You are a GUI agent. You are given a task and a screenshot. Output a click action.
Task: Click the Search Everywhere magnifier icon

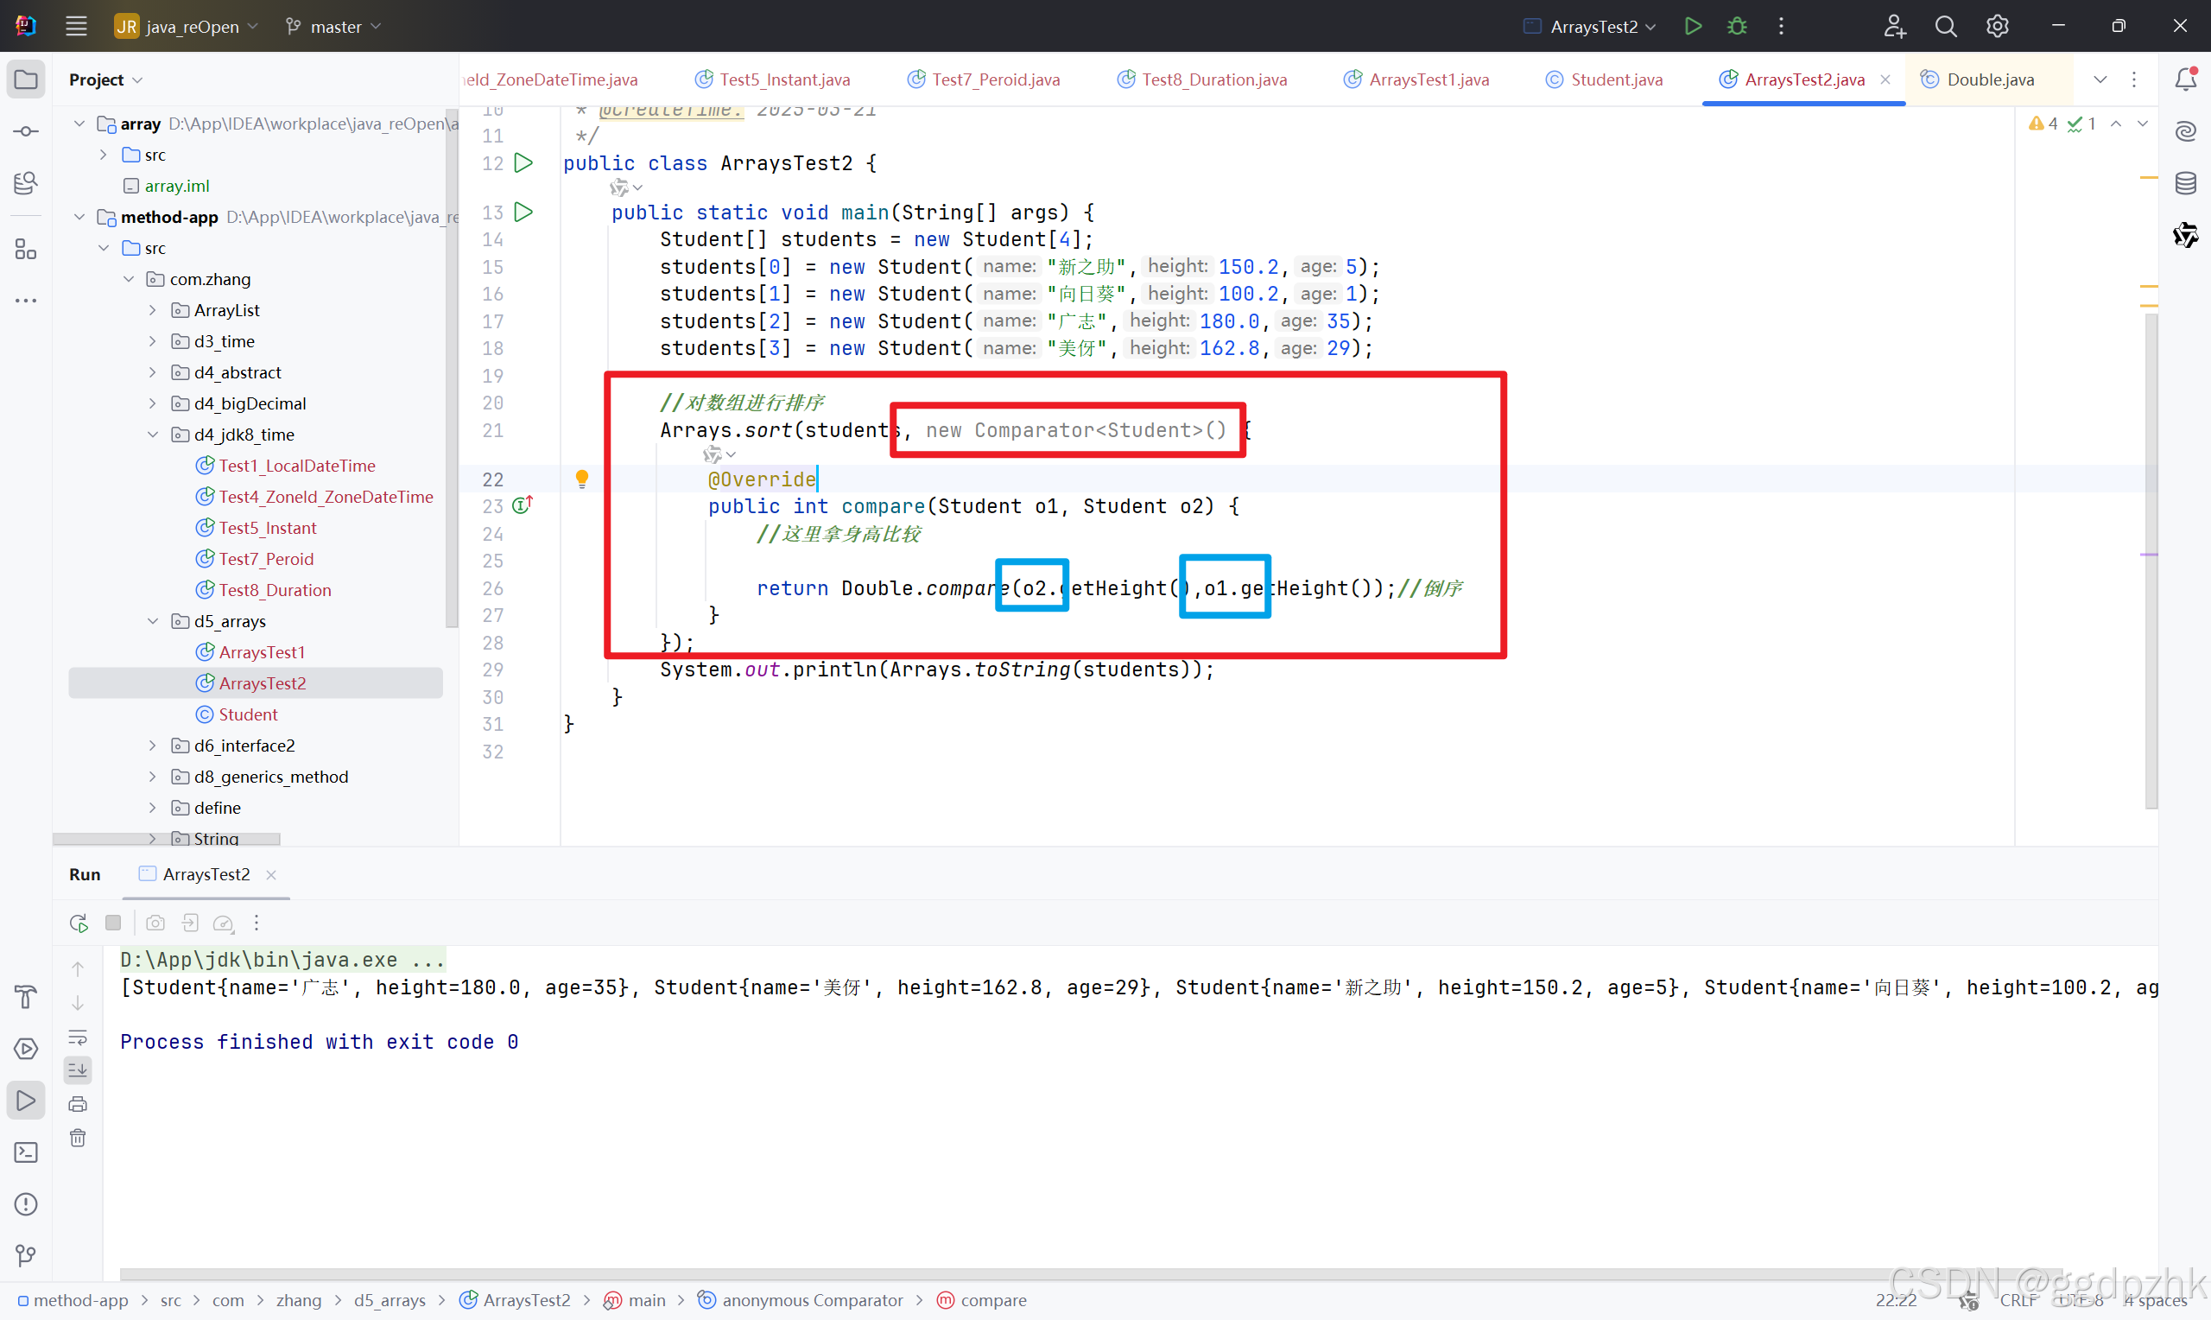pyautogui.click(x=1945, y=26)
